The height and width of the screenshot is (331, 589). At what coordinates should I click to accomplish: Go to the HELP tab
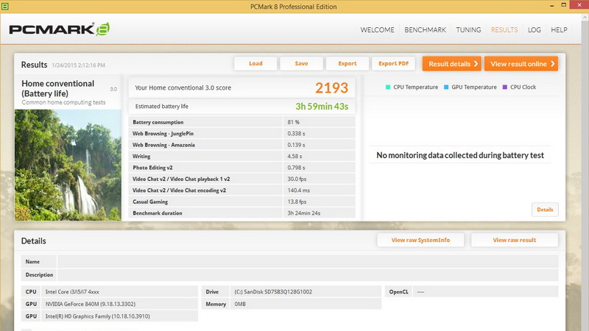(559, 29)
